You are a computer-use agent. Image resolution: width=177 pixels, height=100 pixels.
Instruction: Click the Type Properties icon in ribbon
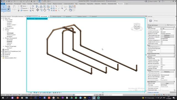click(9, 7)
